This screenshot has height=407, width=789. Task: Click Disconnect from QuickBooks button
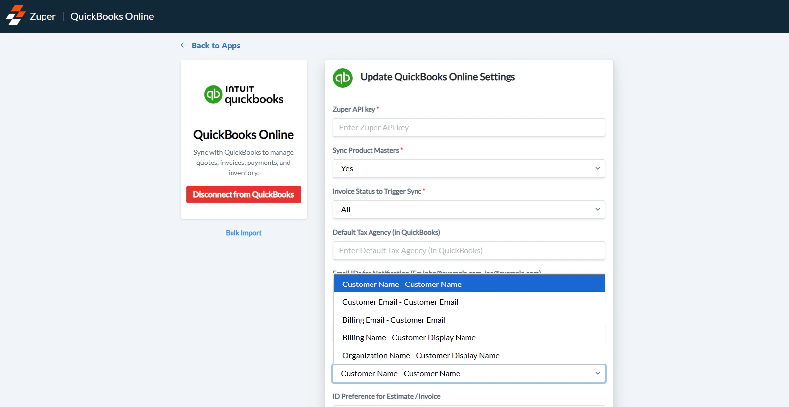click(244, 194)
